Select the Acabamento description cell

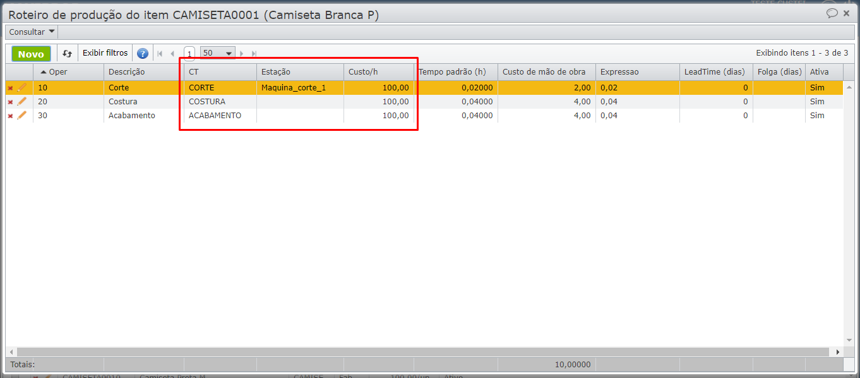point(144,116)
